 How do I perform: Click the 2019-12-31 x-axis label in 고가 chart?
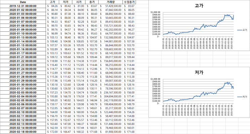(x=163, y=43)
